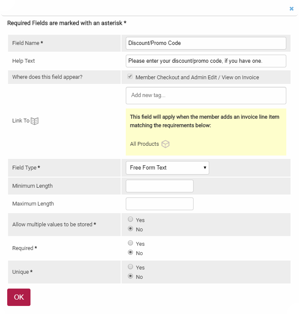
Task: Select Yes for Allow multiple values
Action: pyautogui.click(x=130, y=220)
